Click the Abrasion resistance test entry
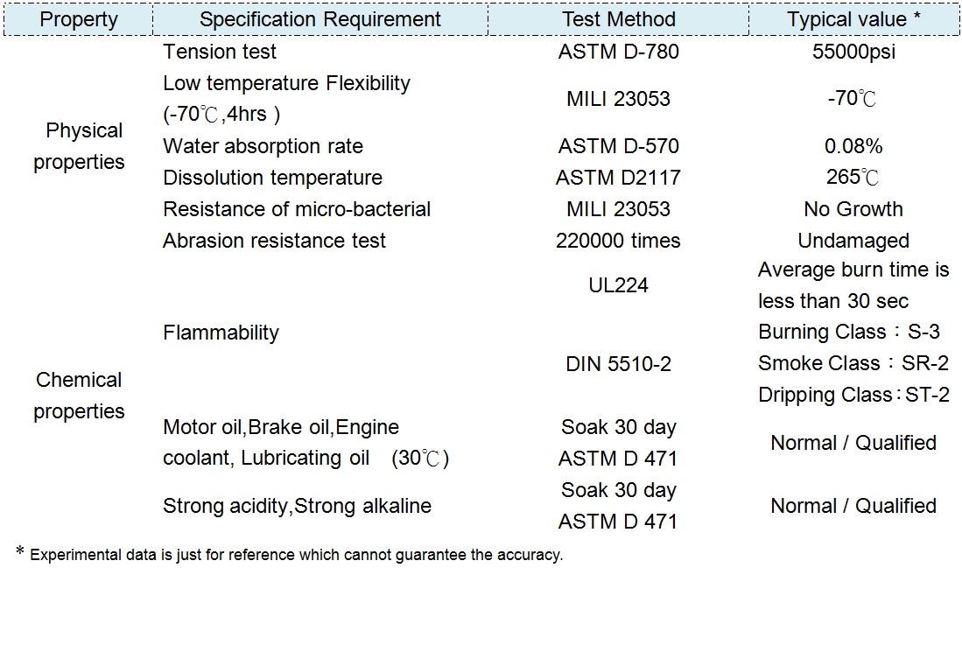The width and height of the screenshot is (962, 645). click(x=274, y=241)
